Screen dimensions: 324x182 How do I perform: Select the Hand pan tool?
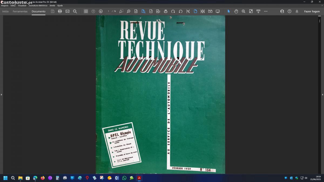(x=236, y=11)
